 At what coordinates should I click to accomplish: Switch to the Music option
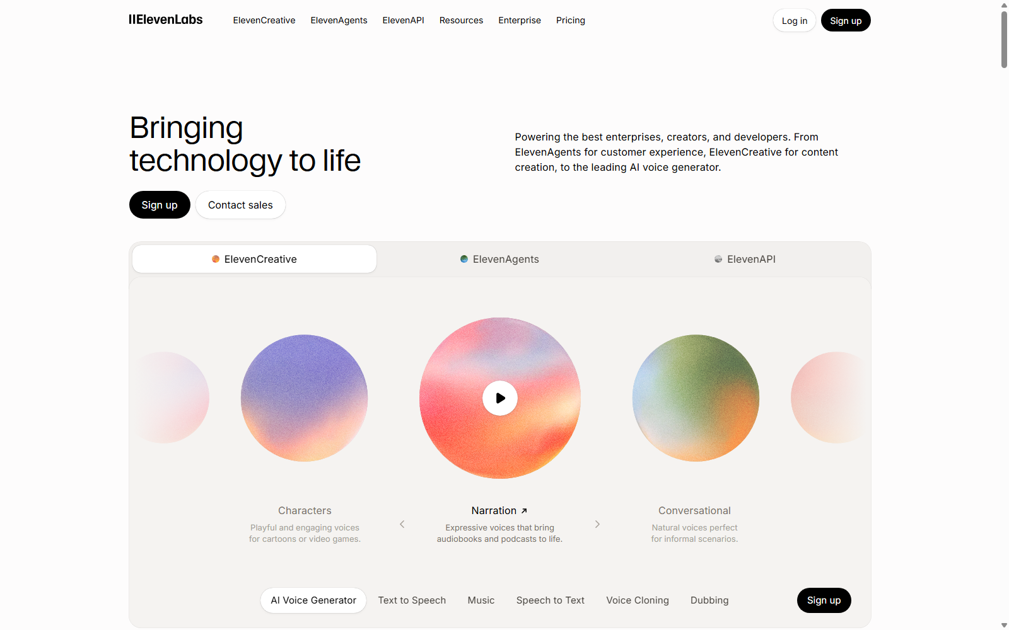pos(481,600)
